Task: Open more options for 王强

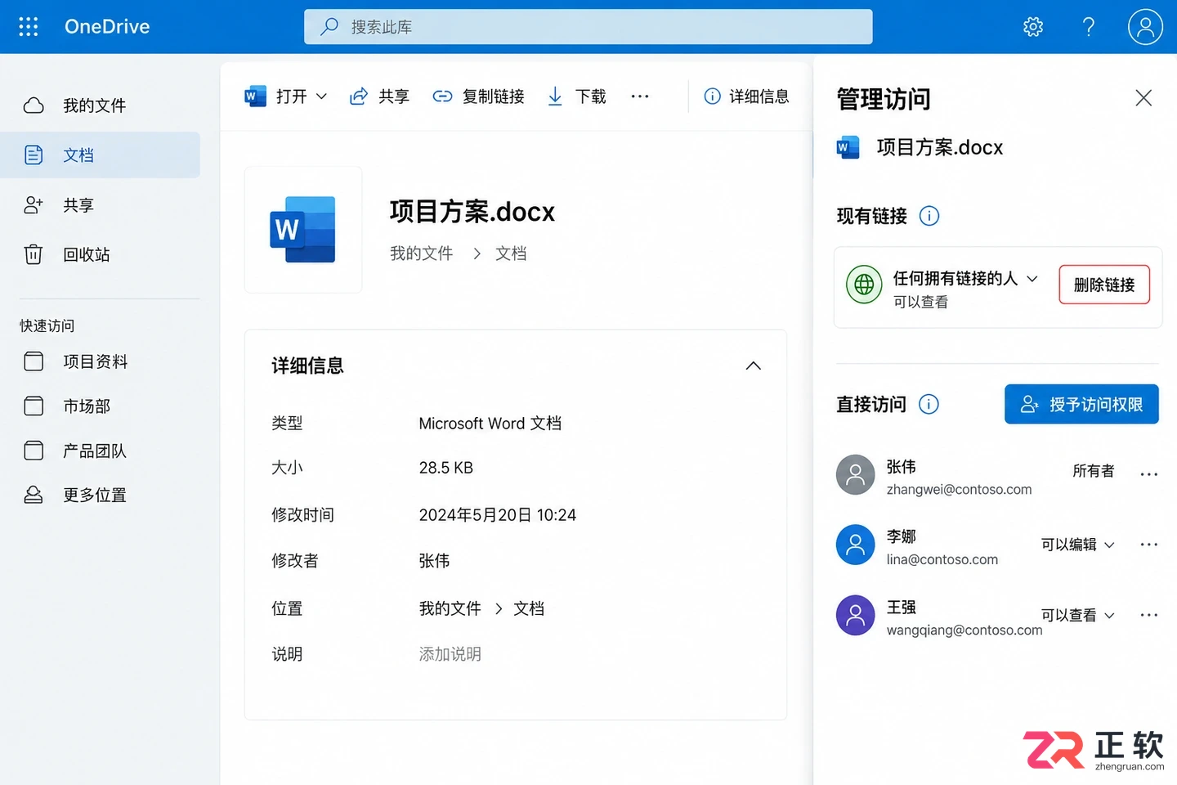Action: click(x=1148, y=615)
